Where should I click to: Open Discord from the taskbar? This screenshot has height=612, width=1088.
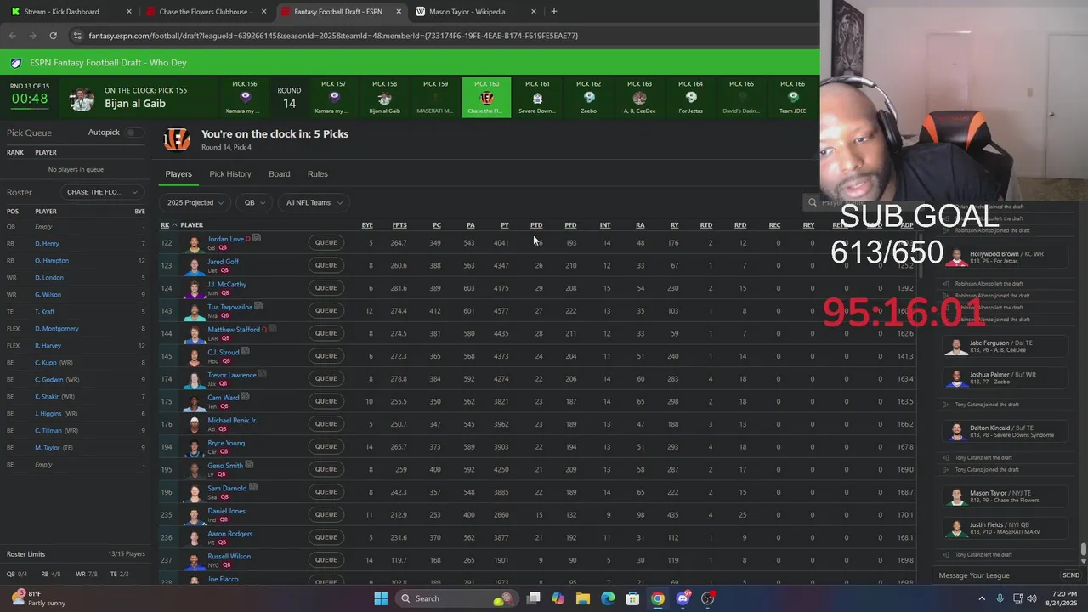click(x=683, y=598)
